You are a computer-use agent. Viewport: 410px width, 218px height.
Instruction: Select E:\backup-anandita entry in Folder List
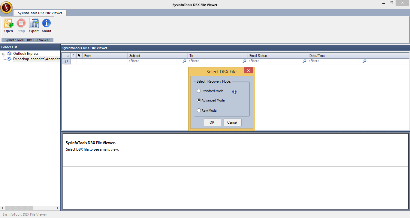click(x=36, y=59)
